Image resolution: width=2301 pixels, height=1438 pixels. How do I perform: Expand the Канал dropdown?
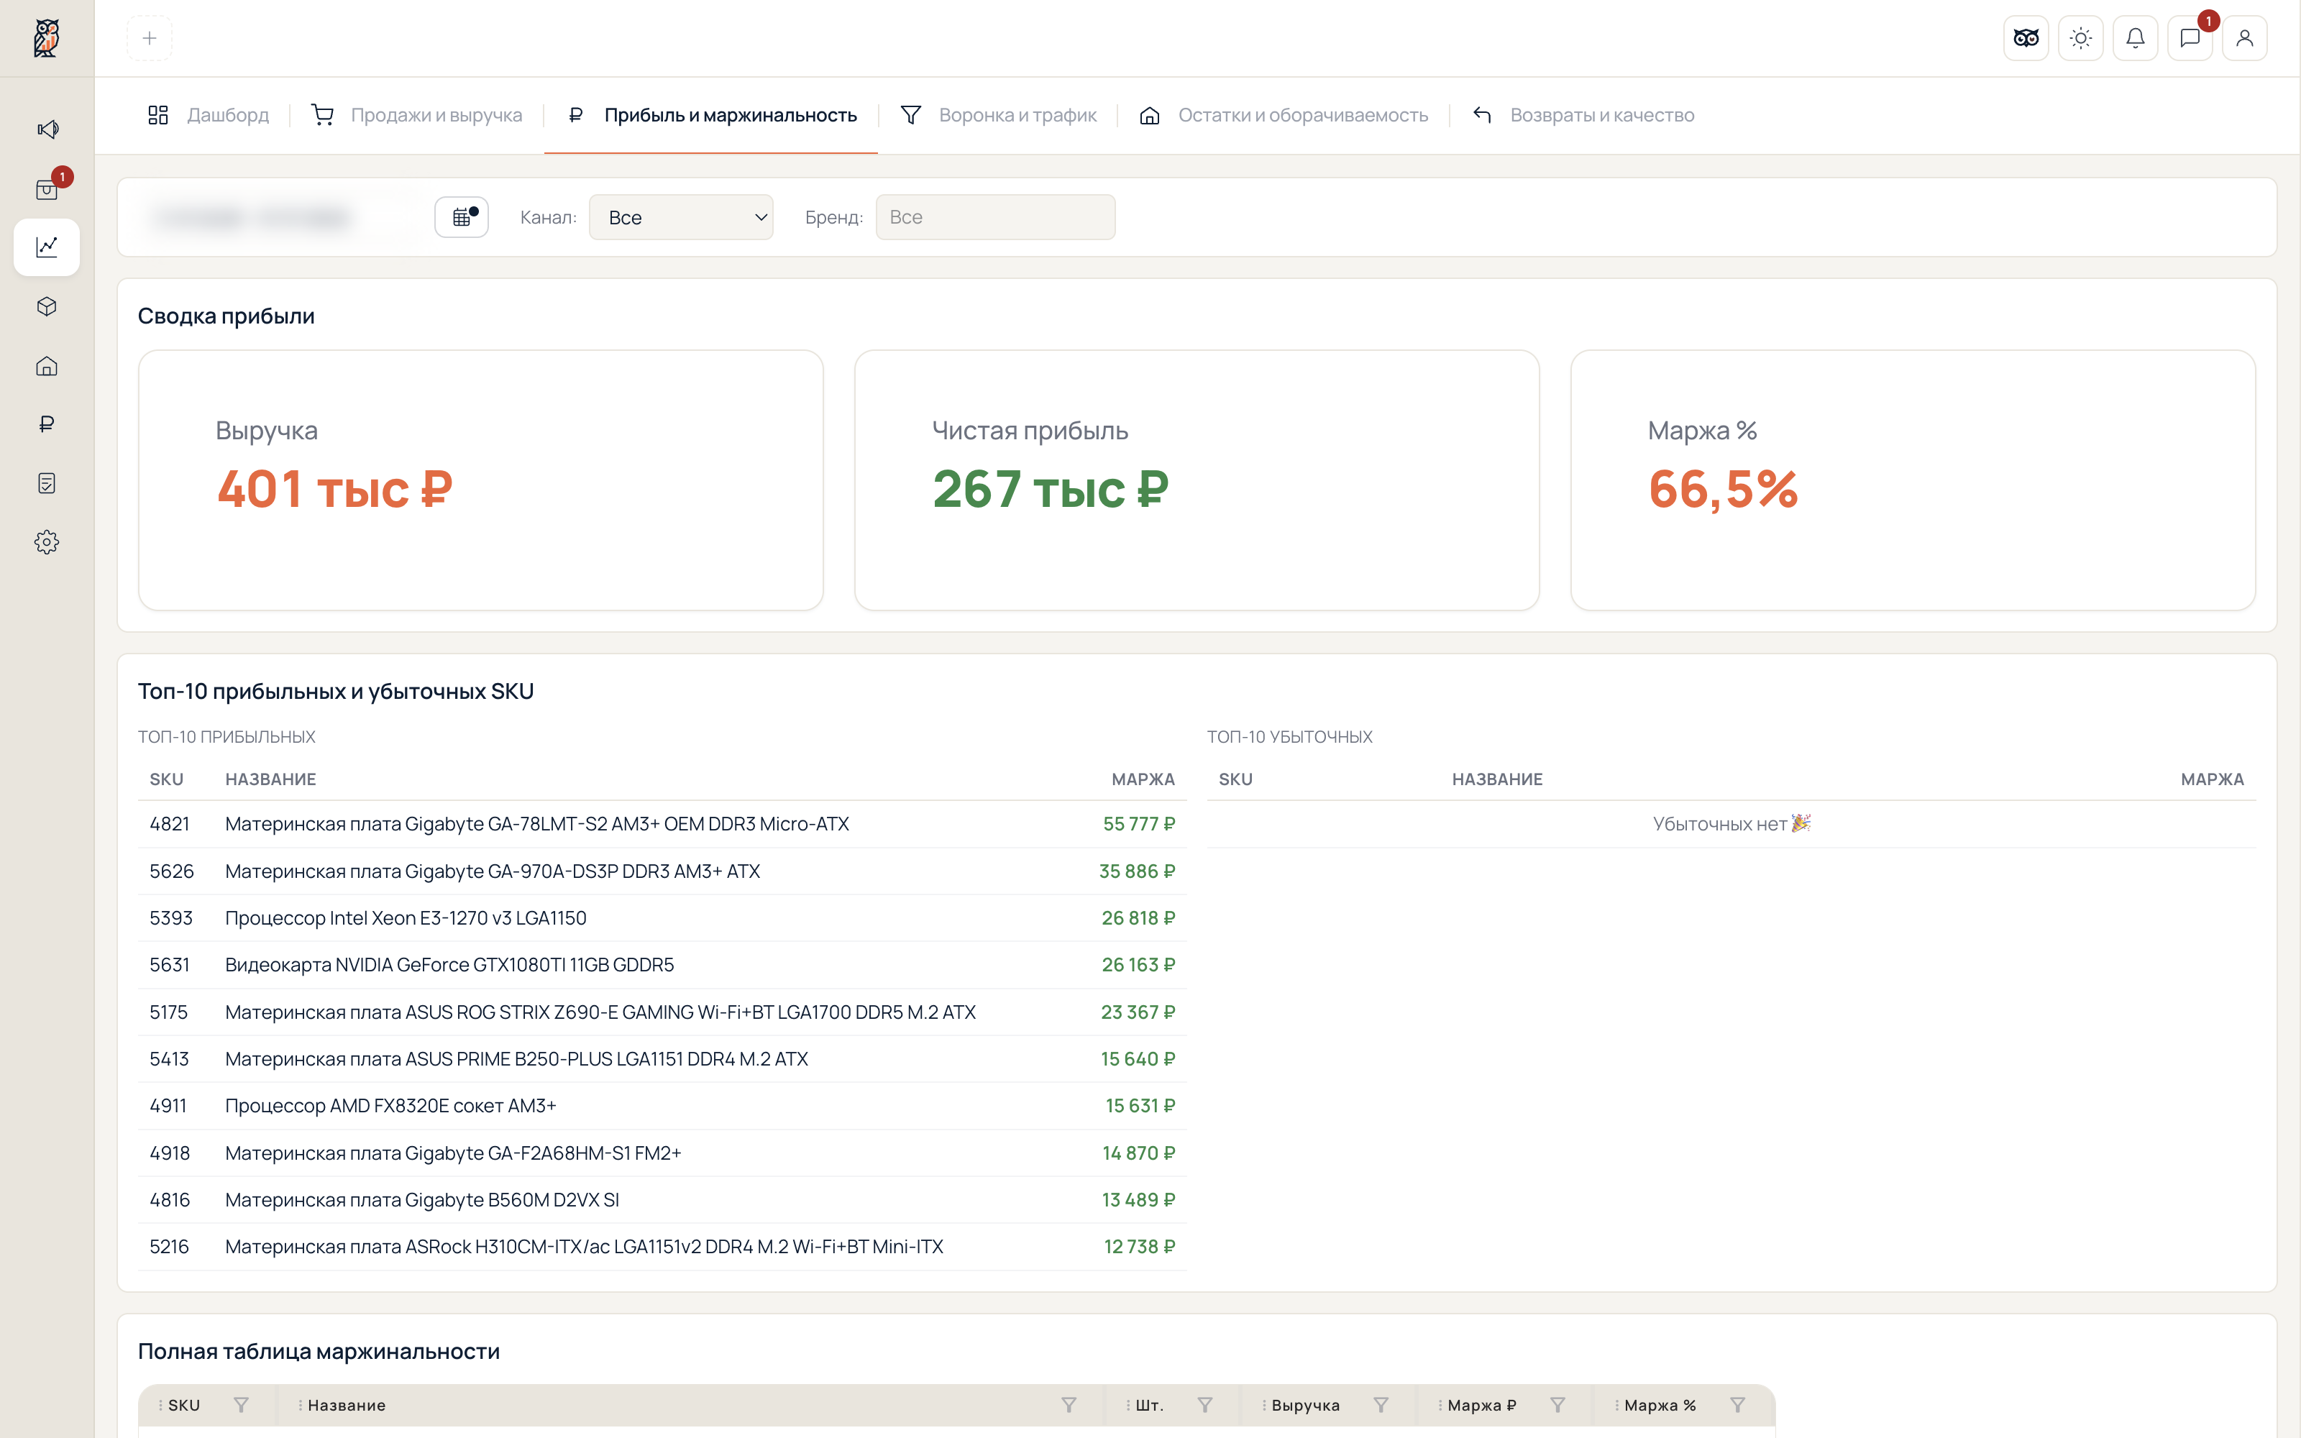pos(681,217)
